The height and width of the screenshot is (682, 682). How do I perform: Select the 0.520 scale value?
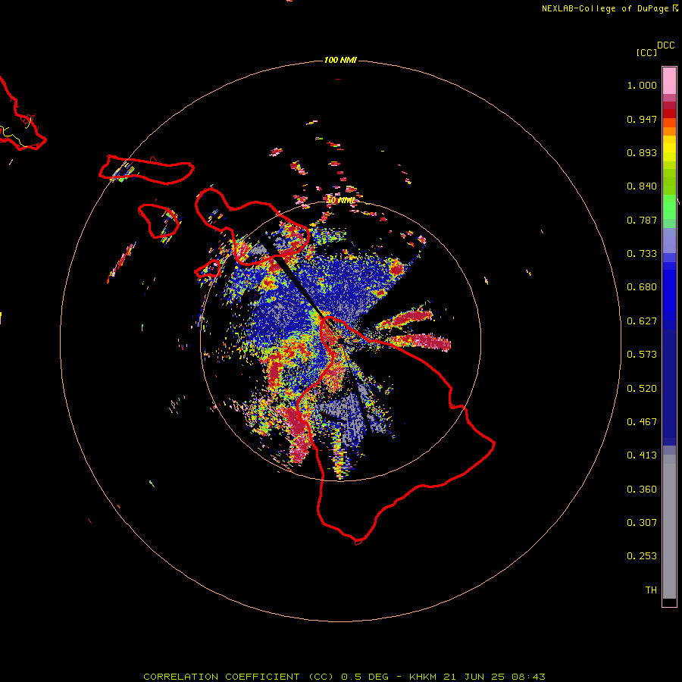pos(642,389)
